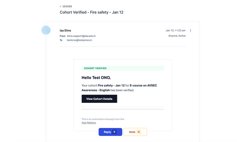The width and height of the screenshot is (237, 142).
Task: Click recipient email testono@testpress.in
Action: pos(79,40)
